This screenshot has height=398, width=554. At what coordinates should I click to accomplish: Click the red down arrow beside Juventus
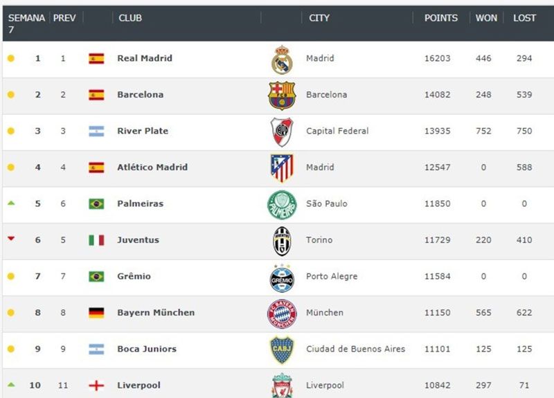pyautogui.click(x=10, y=239)
